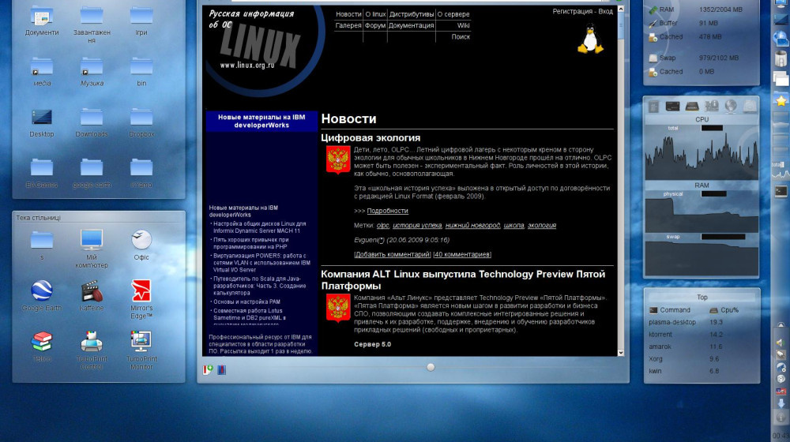Open the Музика folder shortcut
Viewport: 790px width, 442px height.
coord(91,71)
